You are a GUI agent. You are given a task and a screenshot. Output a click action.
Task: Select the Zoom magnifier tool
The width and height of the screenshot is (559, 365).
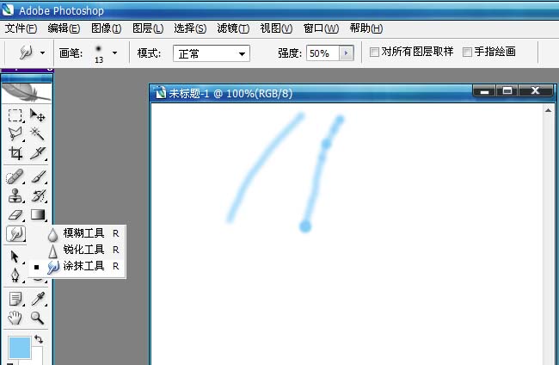coord(38,318)
